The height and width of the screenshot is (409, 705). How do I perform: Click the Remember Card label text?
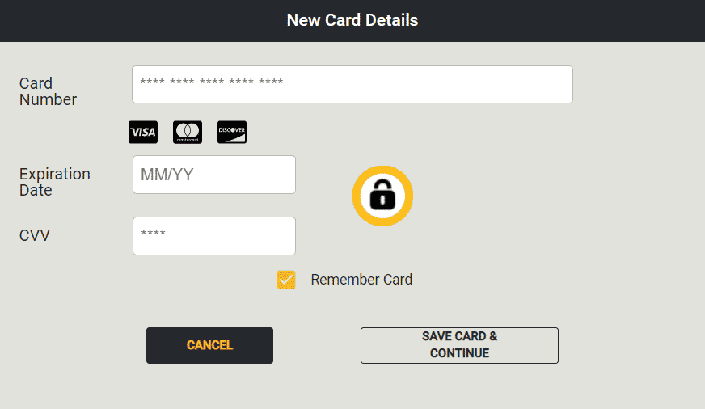pos(361,280)
